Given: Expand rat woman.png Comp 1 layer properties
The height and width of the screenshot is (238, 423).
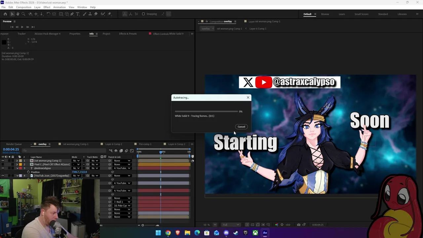Looking at the screenshot, I should point(17,161).
